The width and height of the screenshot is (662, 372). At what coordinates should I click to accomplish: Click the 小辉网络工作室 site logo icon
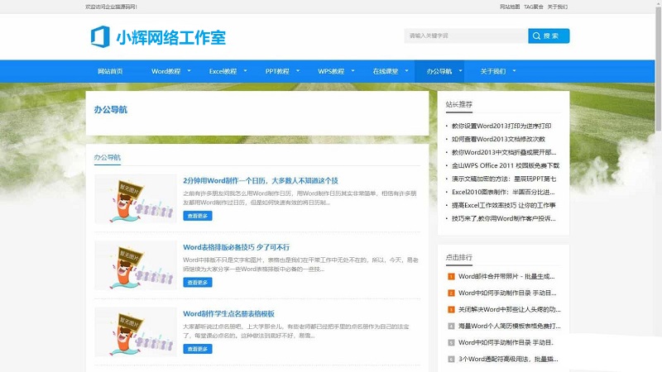coord(100,36)
